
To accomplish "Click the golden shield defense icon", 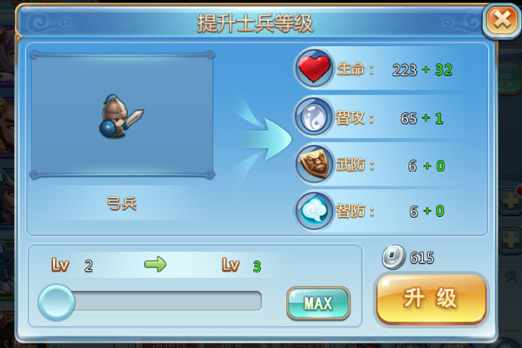I will 313,164.
